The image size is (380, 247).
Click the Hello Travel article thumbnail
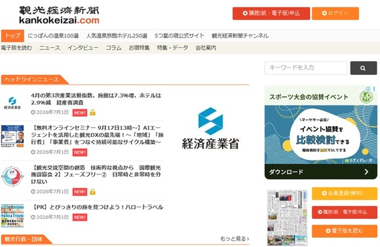pos(12,216)
